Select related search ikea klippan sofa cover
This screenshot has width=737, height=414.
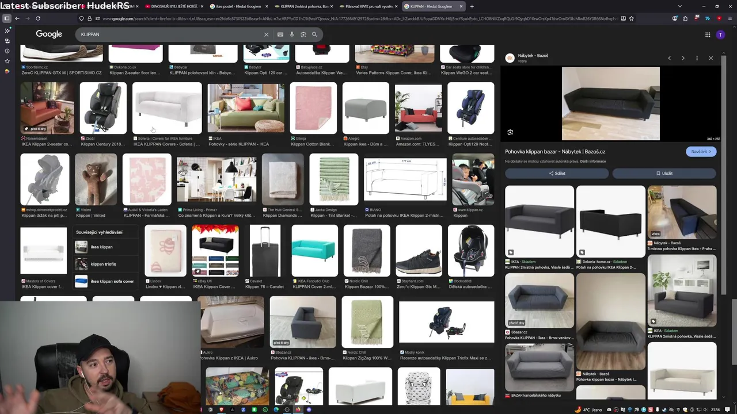(x=105, y=281)
